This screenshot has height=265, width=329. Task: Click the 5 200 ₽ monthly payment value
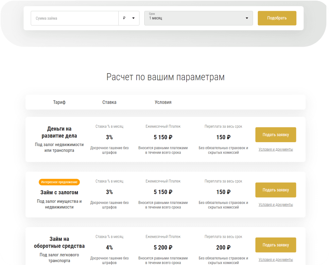click(163, 248)
